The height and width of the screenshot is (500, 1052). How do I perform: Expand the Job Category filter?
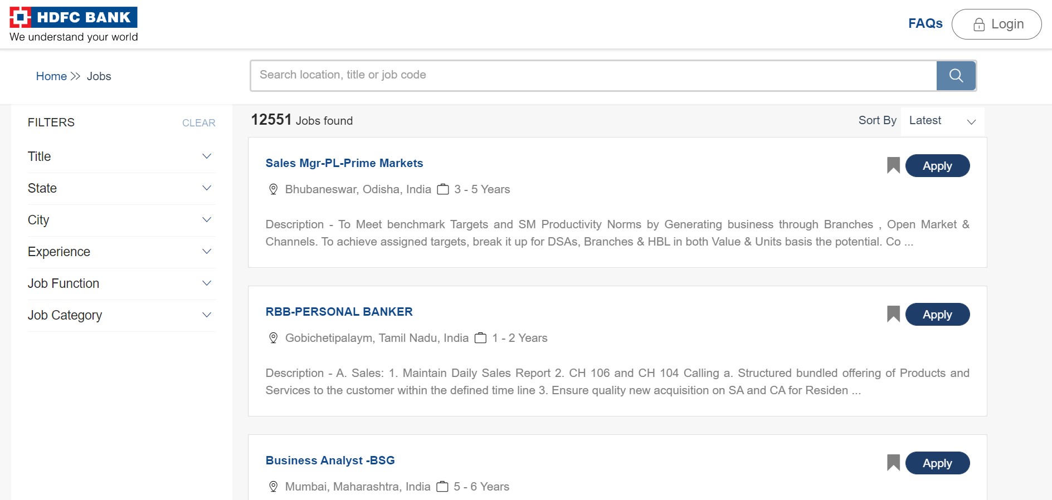(121, 315)
